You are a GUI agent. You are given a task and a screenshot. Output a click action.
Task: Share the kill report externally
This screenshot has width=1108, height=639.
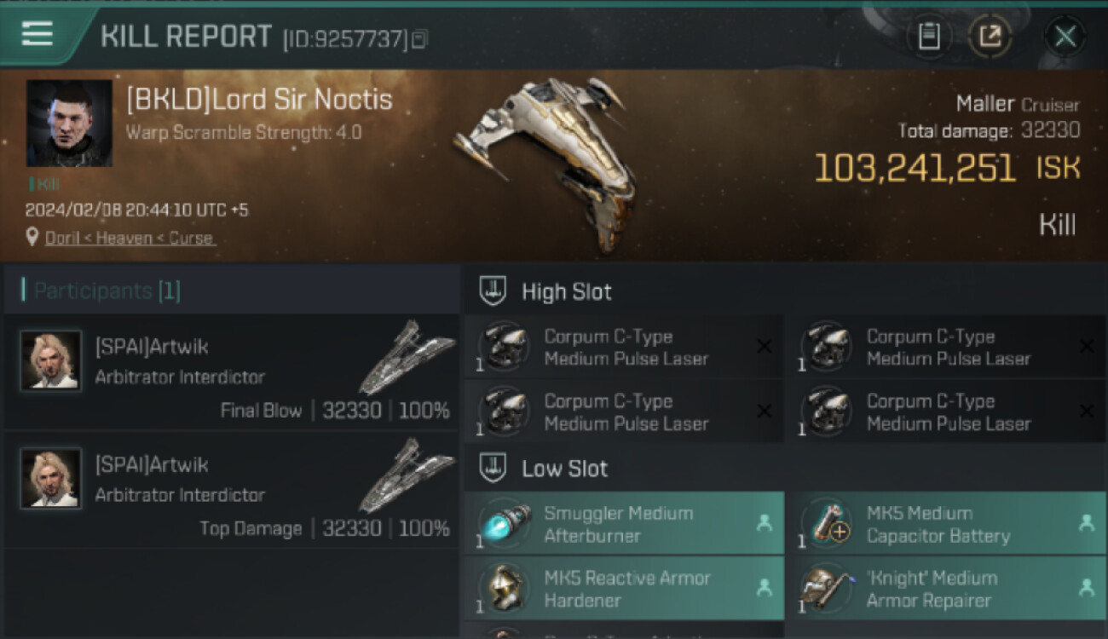pyautogui.click(x=990, y=37)
